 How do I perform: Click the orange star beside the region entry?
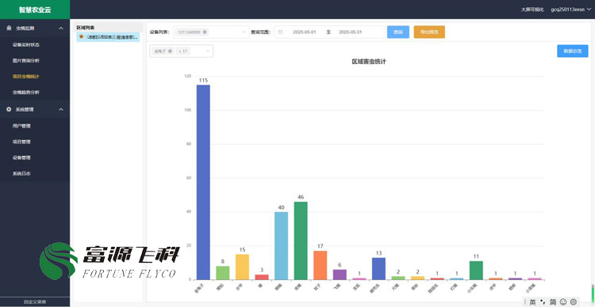81,36
